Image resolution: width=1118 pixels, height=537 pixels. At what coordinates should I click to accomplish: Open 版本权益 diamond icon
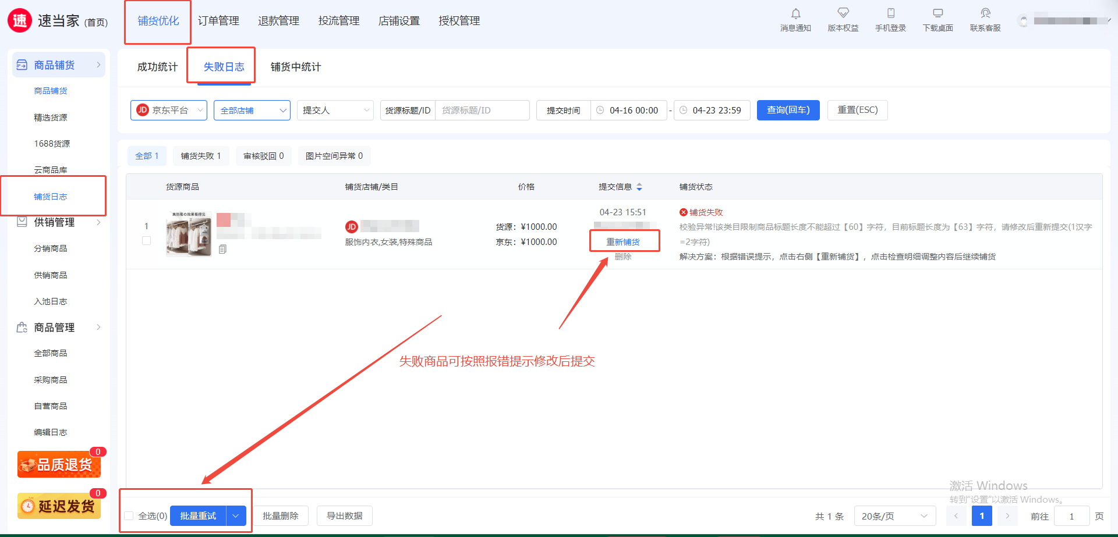click(843, 13)
